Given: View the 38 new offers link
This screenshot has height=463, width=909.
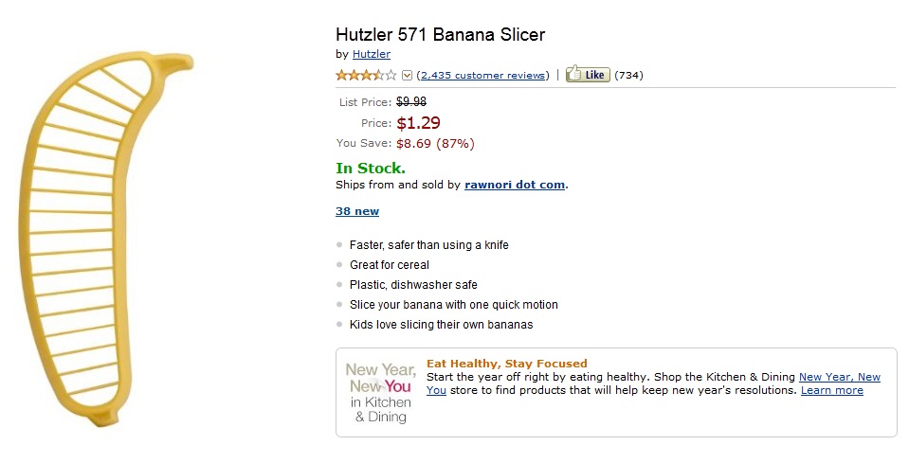Looking at the screenshot, I should [357, 211].
